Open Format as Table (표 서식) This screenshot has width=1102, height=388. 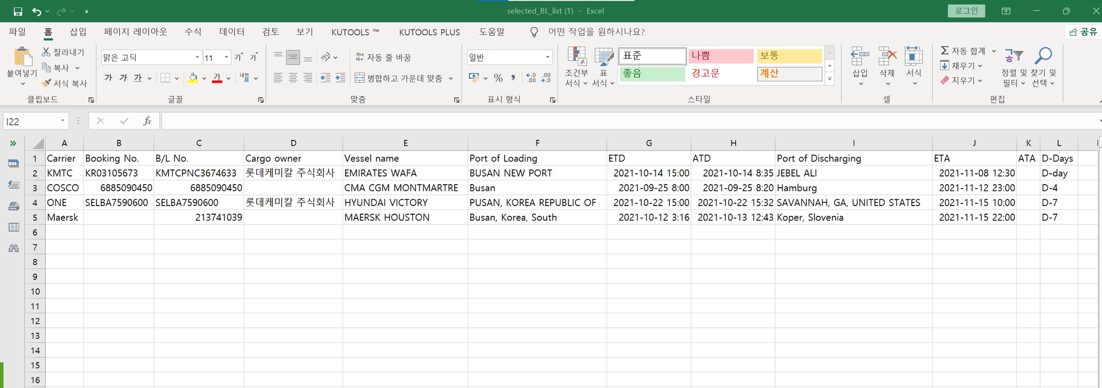point(603,67)
